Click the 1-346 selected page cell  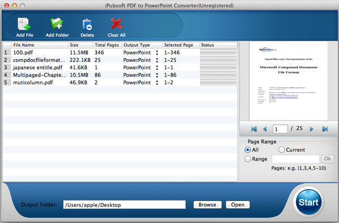tap(172, 52)
